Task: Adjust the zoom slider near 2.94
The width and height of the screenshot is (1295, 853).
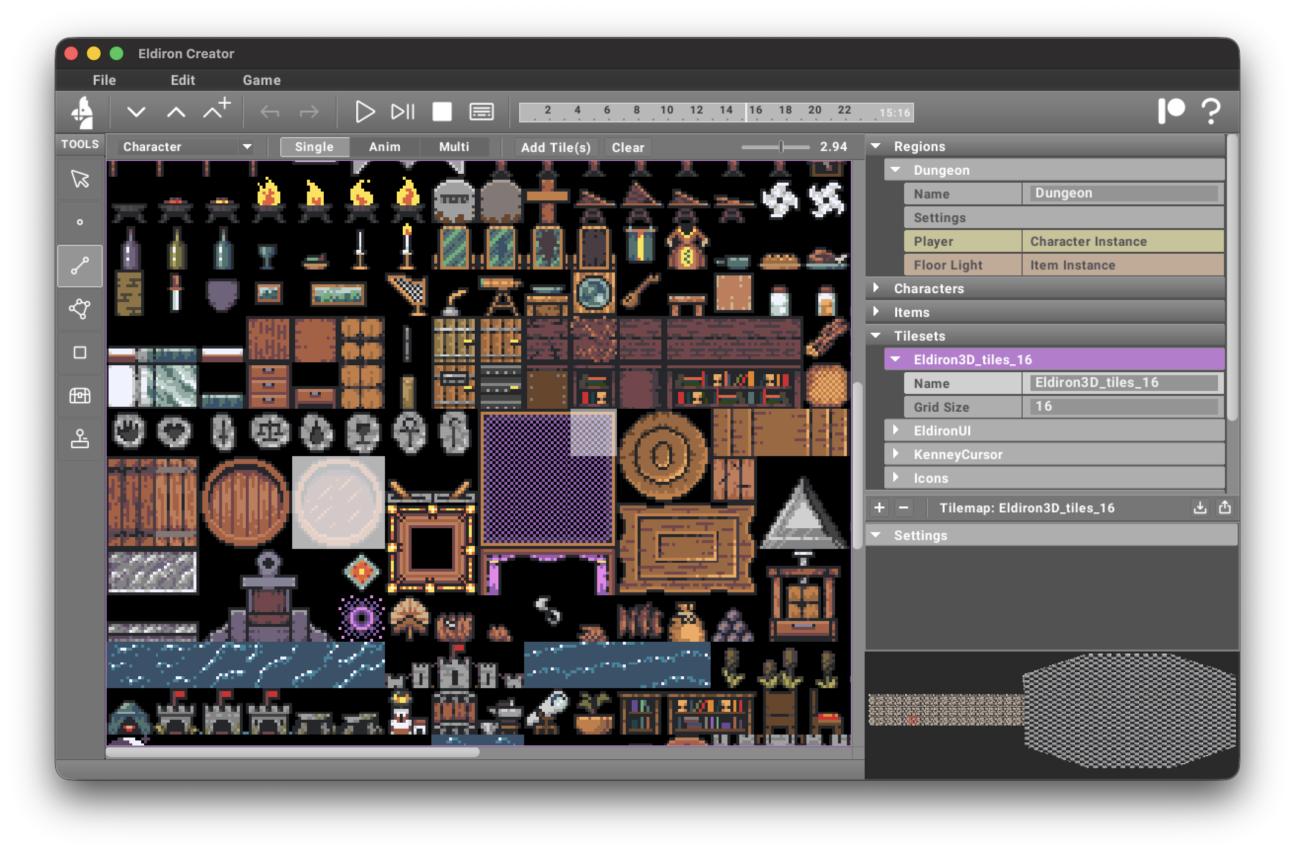Action: coord(782,147)
